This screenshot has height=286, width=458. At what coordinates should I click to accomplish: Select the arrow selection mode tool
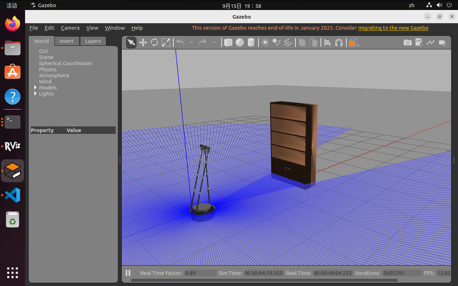coord(131,43)
